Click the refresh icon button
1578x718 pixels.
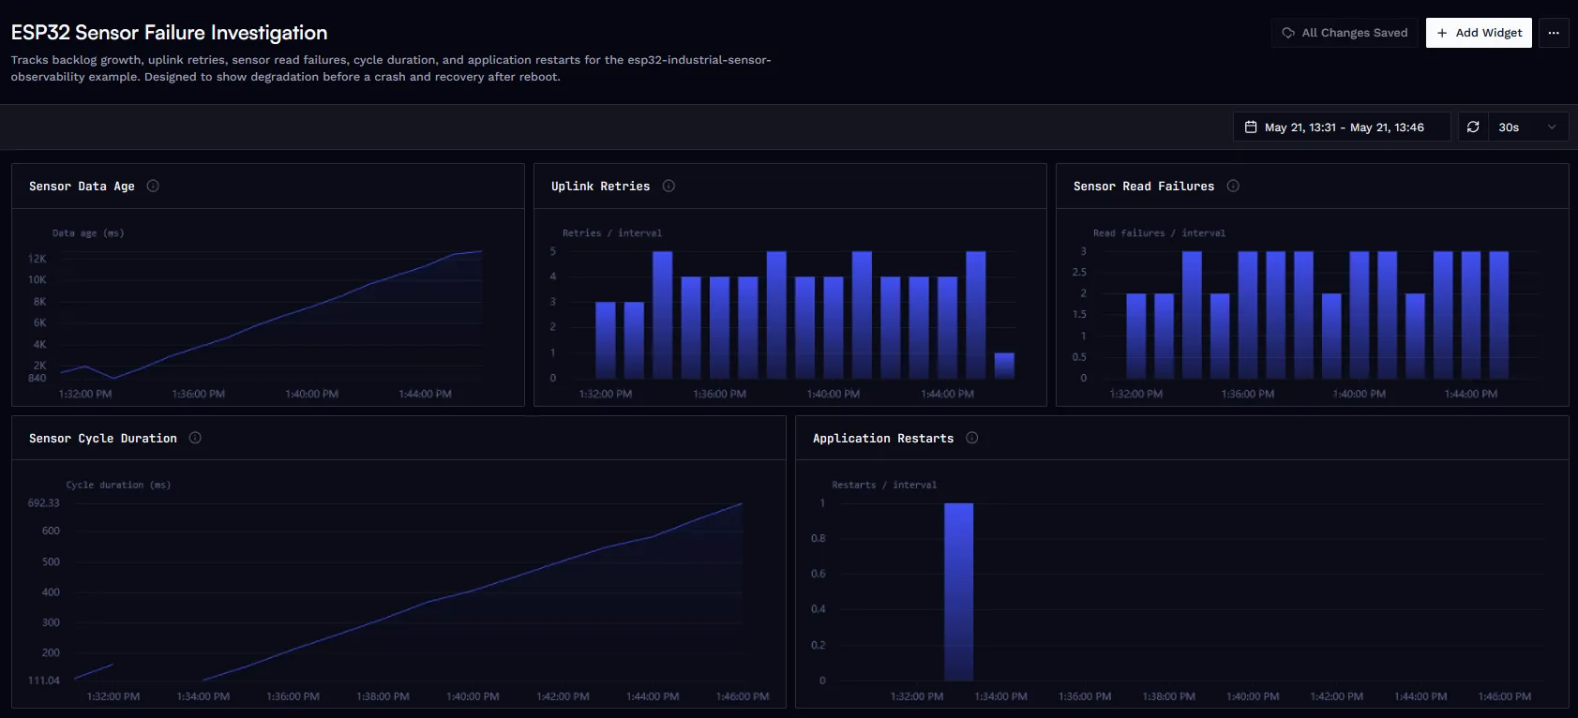click(1473, 127)
